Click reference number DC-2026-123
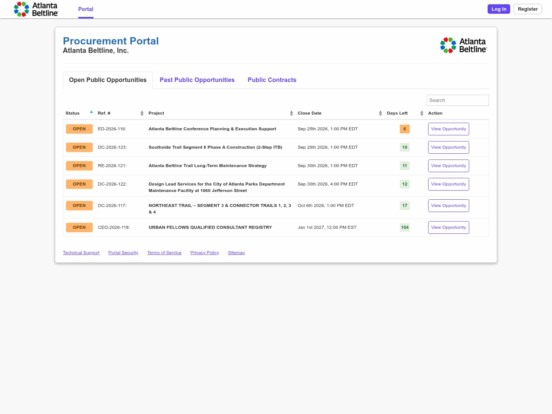Screen dimensions: 552x414 tap(112, 148)
